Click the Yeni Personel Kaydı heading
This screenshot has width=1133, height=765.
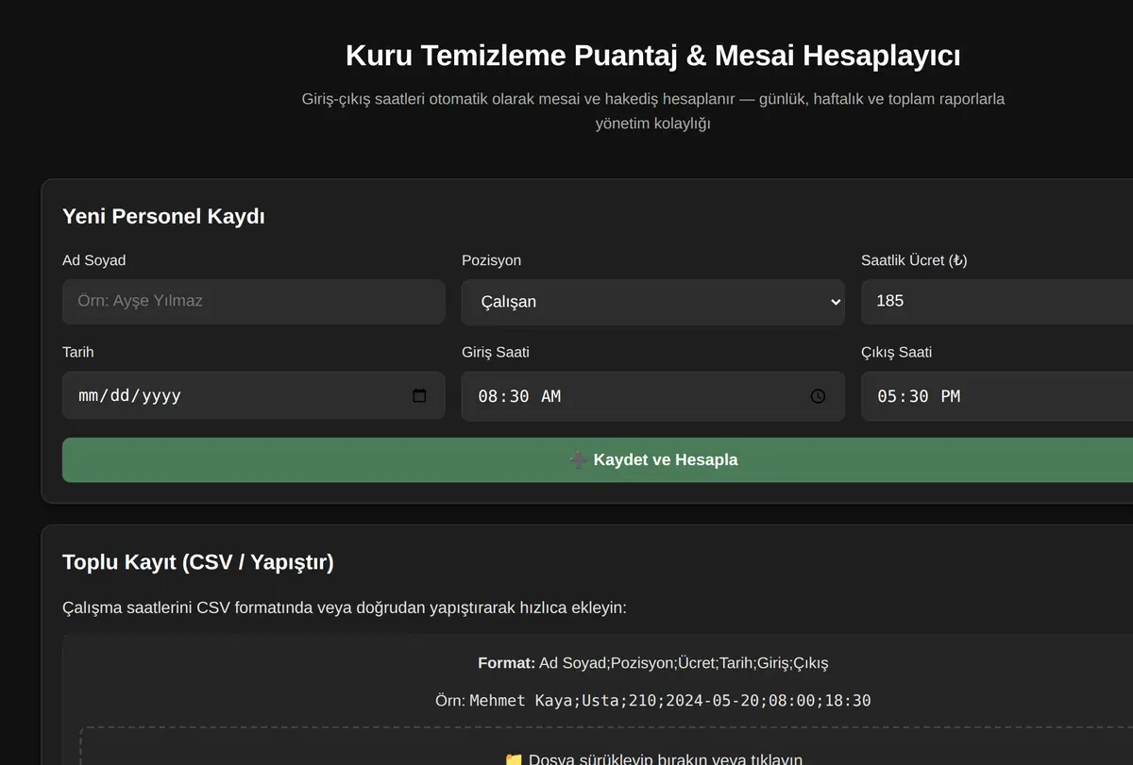click(163, 216)
